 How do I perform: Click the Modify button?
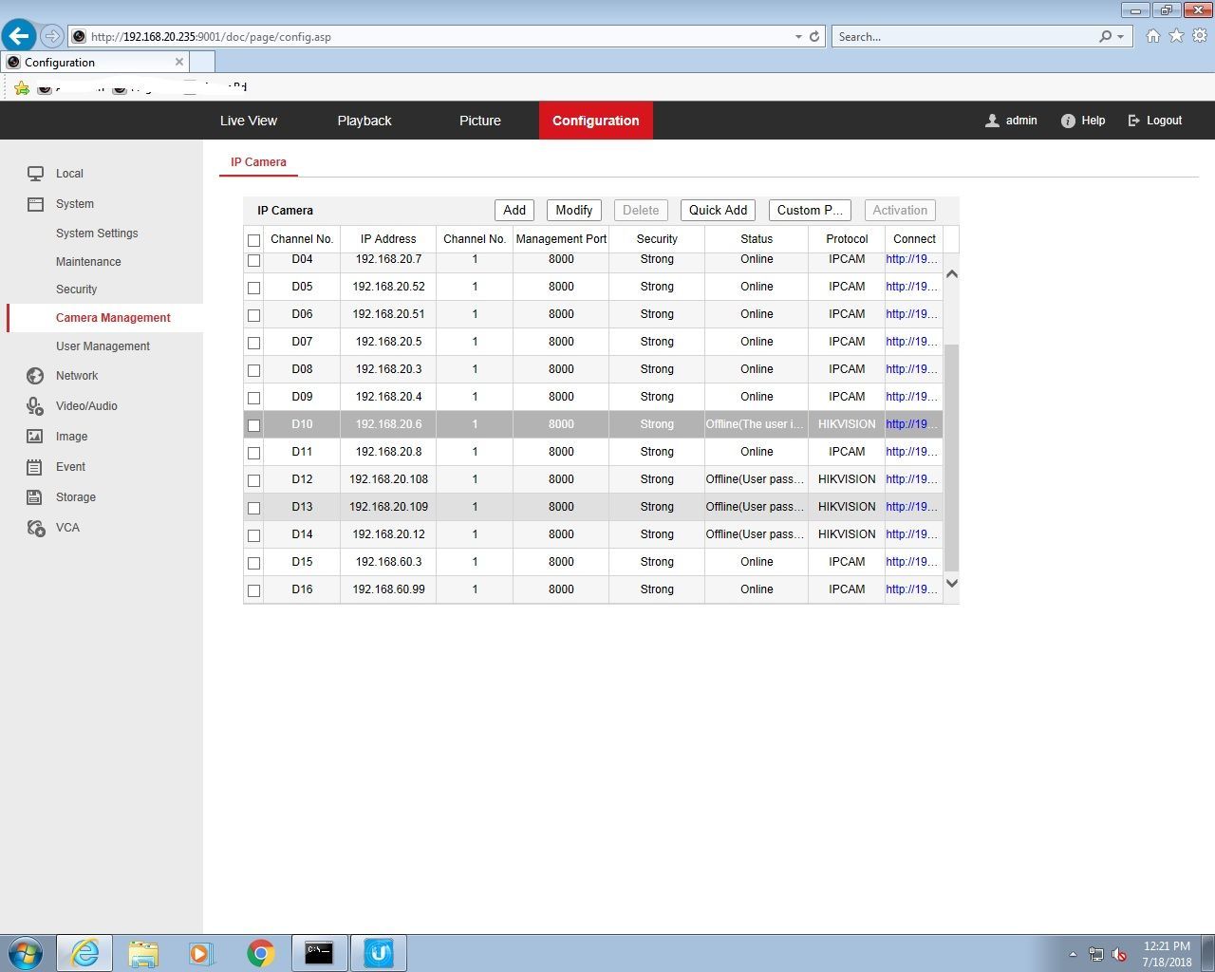click(573, 211)
